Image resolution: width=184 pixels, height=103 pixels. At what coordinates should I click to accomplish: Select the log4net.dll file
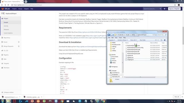pyautogui.click(x=130, y=56)
